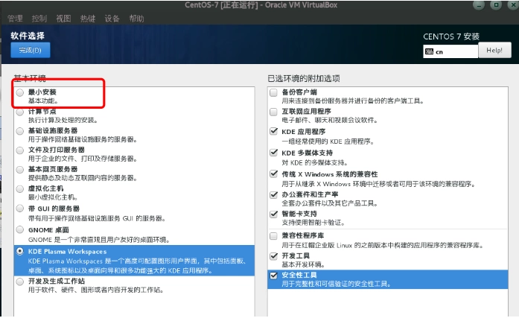
Task: Open the 帮助 menu
Action: pos(137,19)
